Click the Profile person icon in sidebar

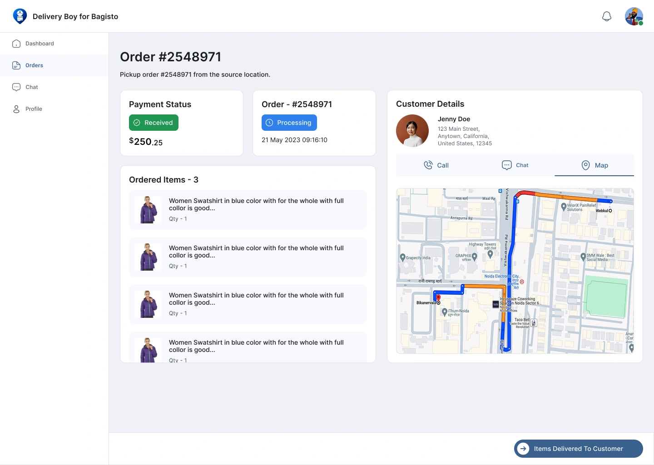[x=16, y=109]
